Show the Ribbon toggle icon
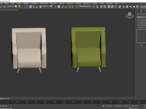 click(x=109, y=7)
